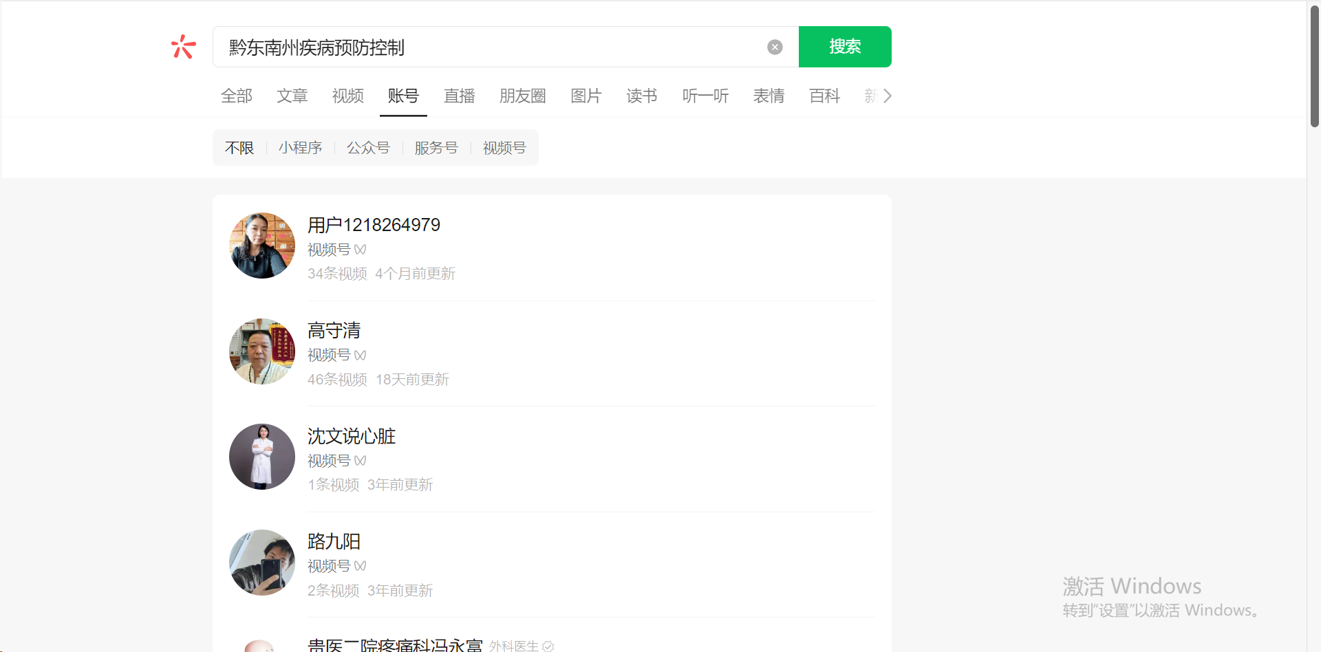Open avatar of 路九阳

262,563
